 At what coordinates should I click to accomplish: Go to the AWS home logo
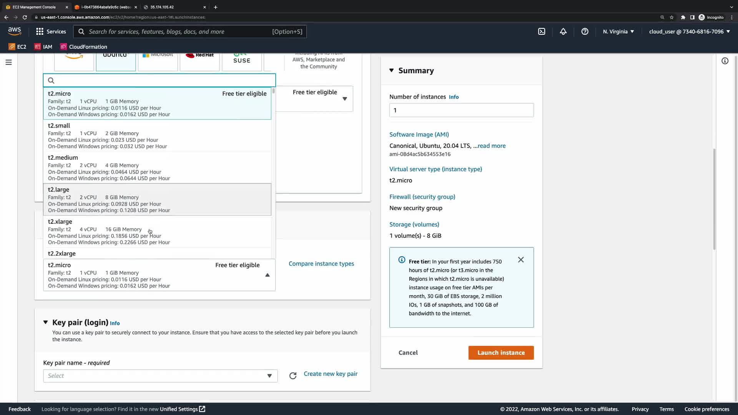pos(15,31)
